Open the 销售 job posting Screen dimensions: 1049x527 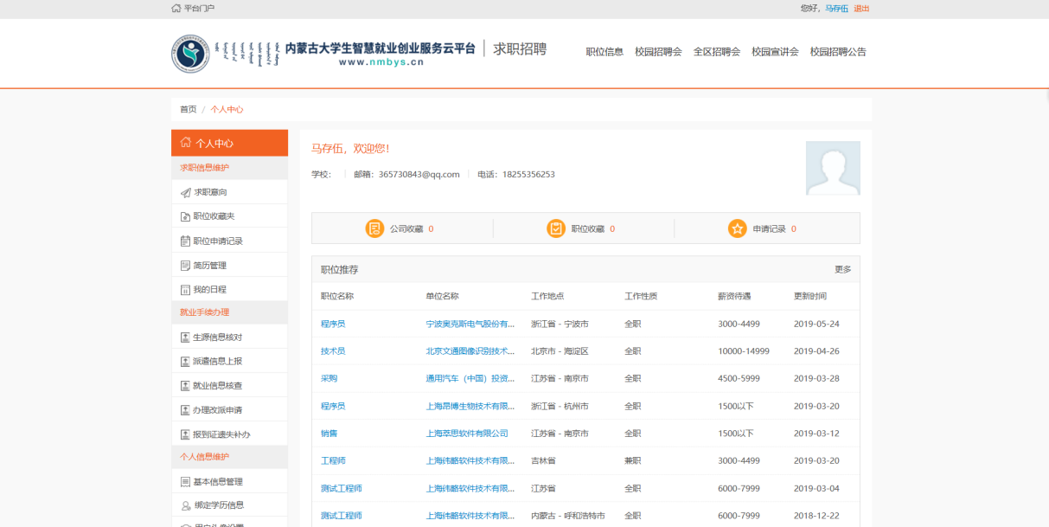click(329, 434)
